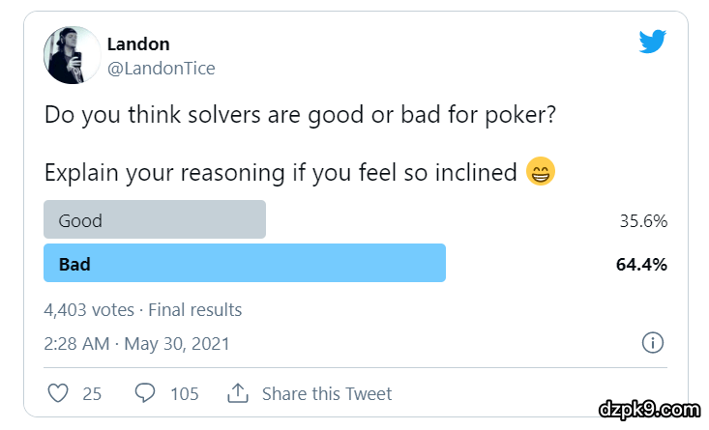Open the 2:28 AM May 30 timestamp
Image resolution: width=709 pixels, height=430 pixels.
pyautogui.click(x=136, y=343)
